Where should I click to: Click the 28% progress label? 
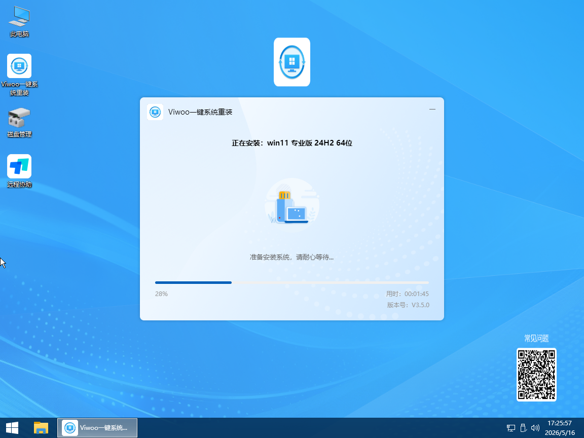pyautogui.click(x=161, y=294)
